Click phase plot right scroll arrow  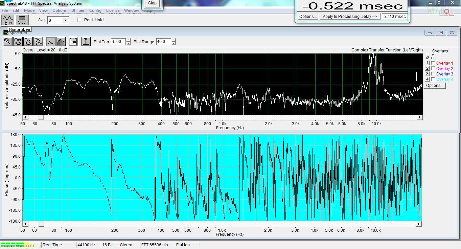tap(419, 224)
